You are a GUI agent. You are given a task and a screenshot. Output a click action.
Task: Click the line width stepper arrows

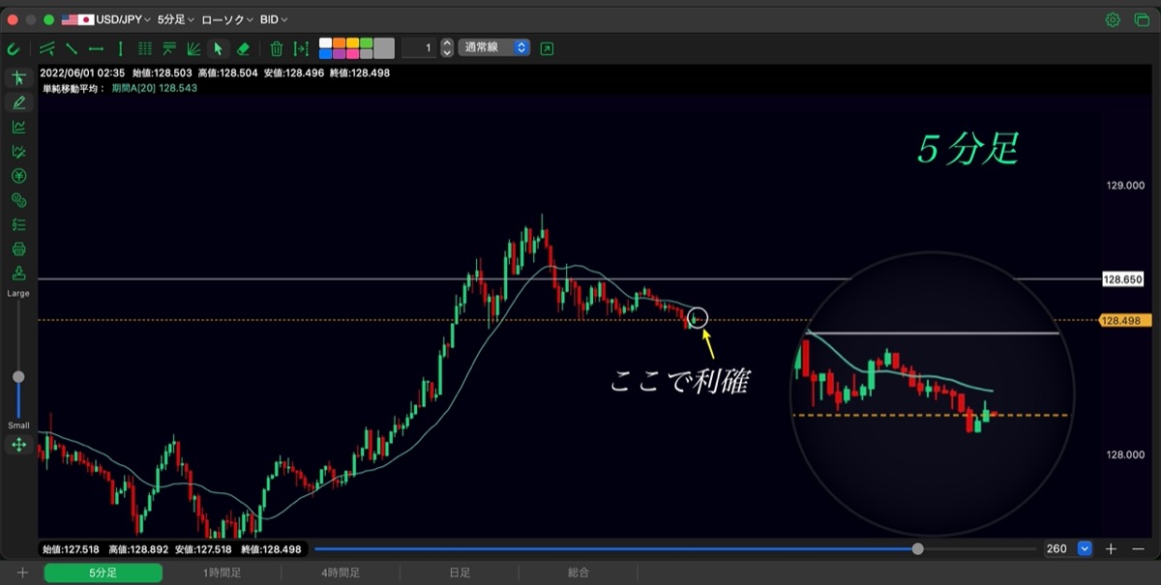(x=447, y=48)
